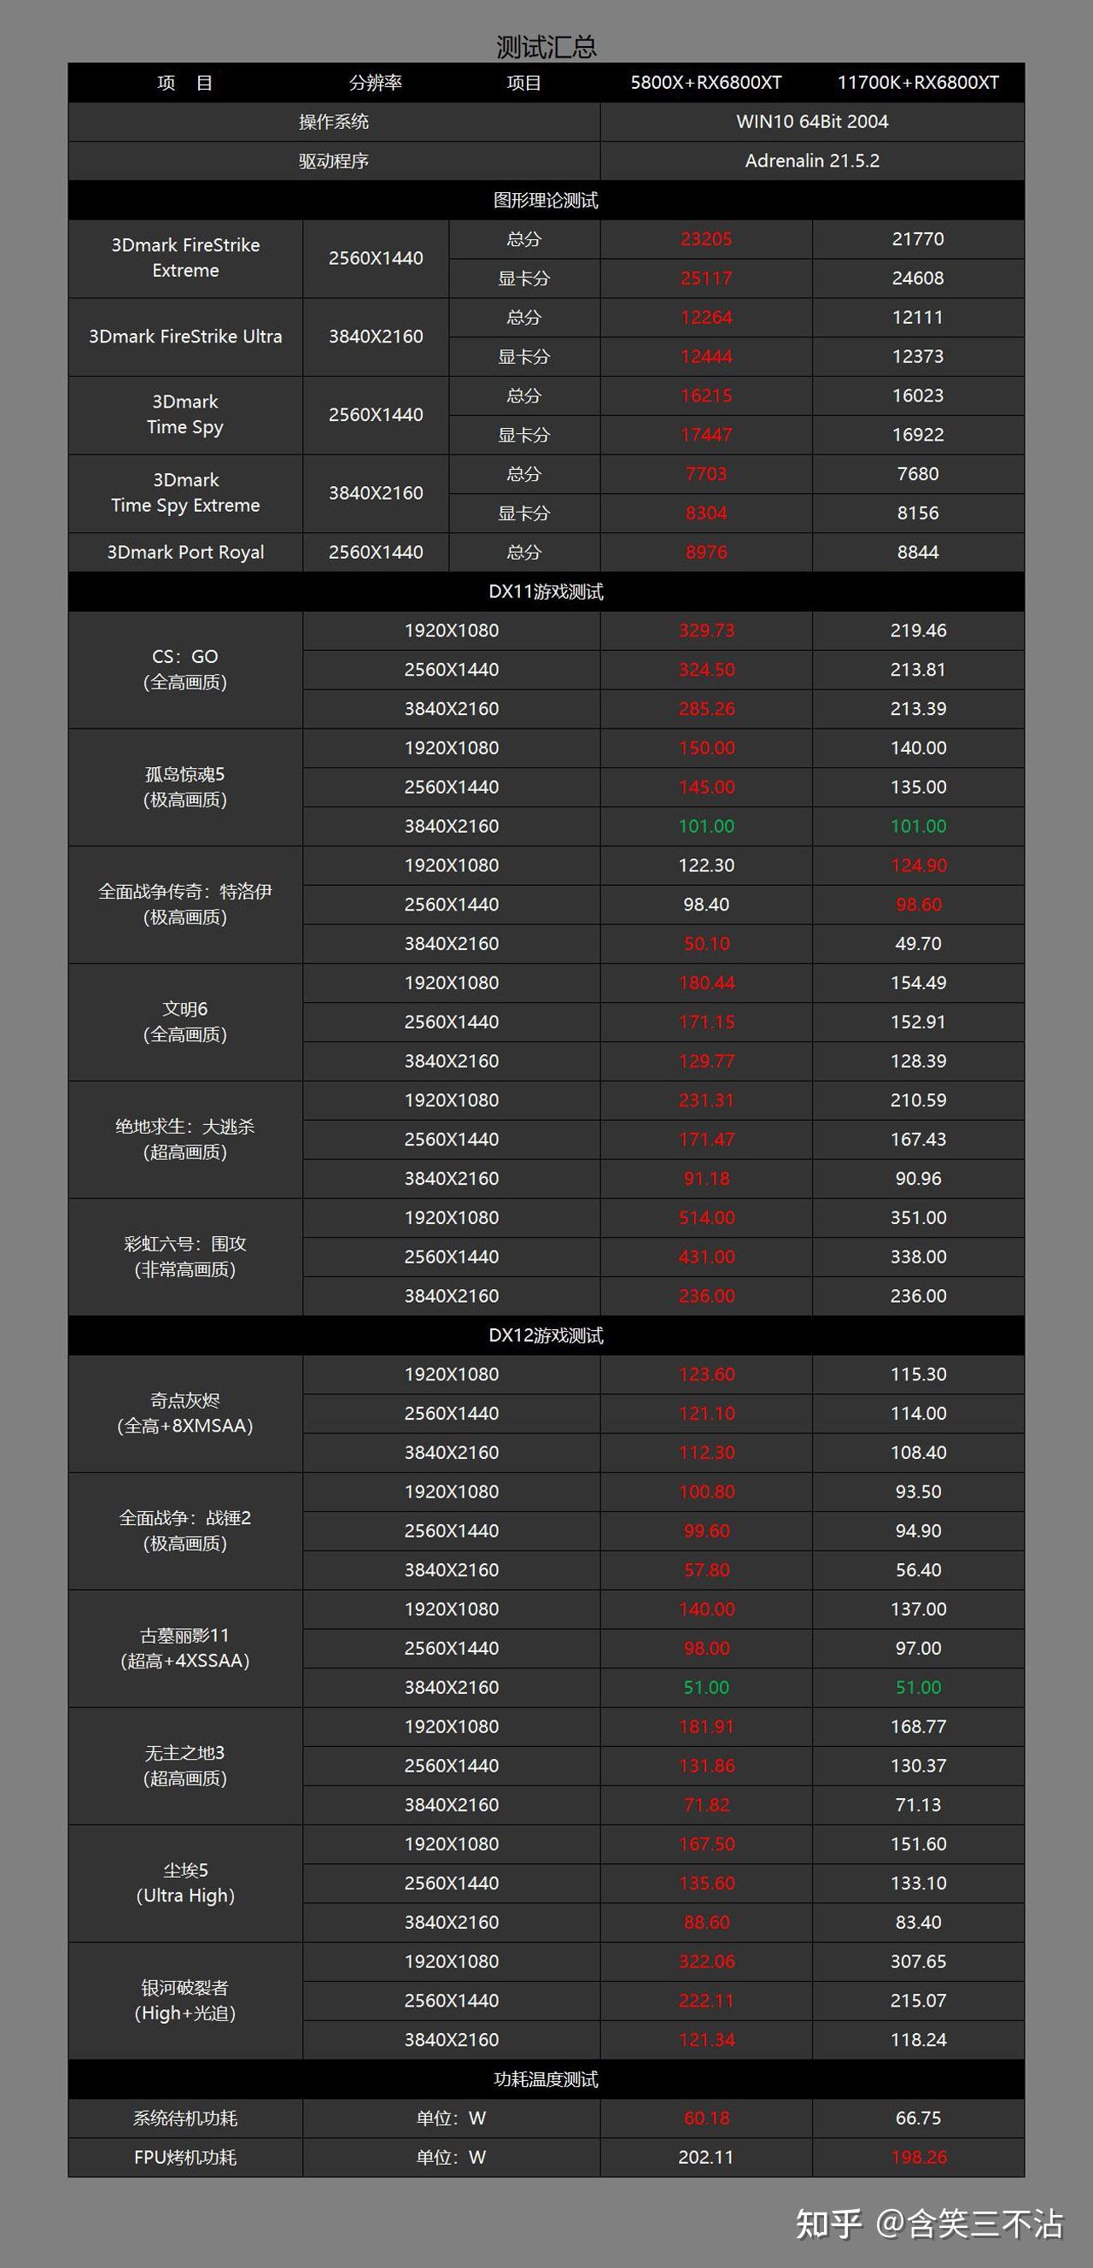The width and height of the screenshot is (1093, 2268).
Task: Select the FPU烤机功耗 row label
Action: 185,2157
